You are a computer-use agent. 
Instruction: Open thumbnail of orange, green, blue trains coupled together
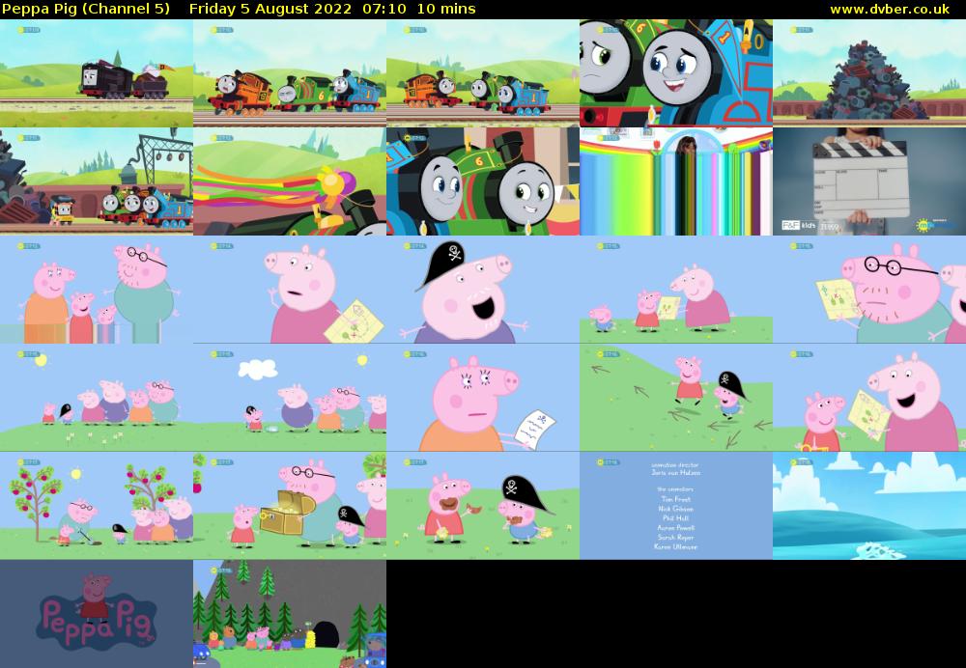[290, 73]
